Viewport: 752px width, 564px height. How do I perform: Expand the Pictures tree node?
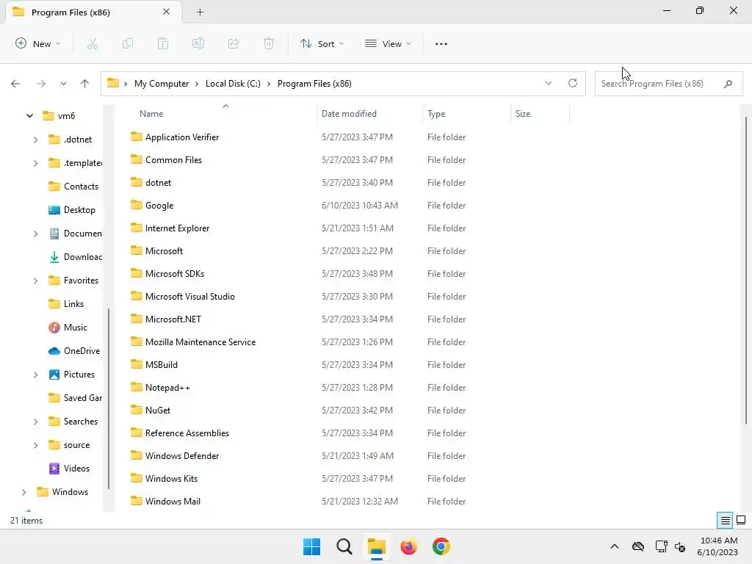(35, 375)
